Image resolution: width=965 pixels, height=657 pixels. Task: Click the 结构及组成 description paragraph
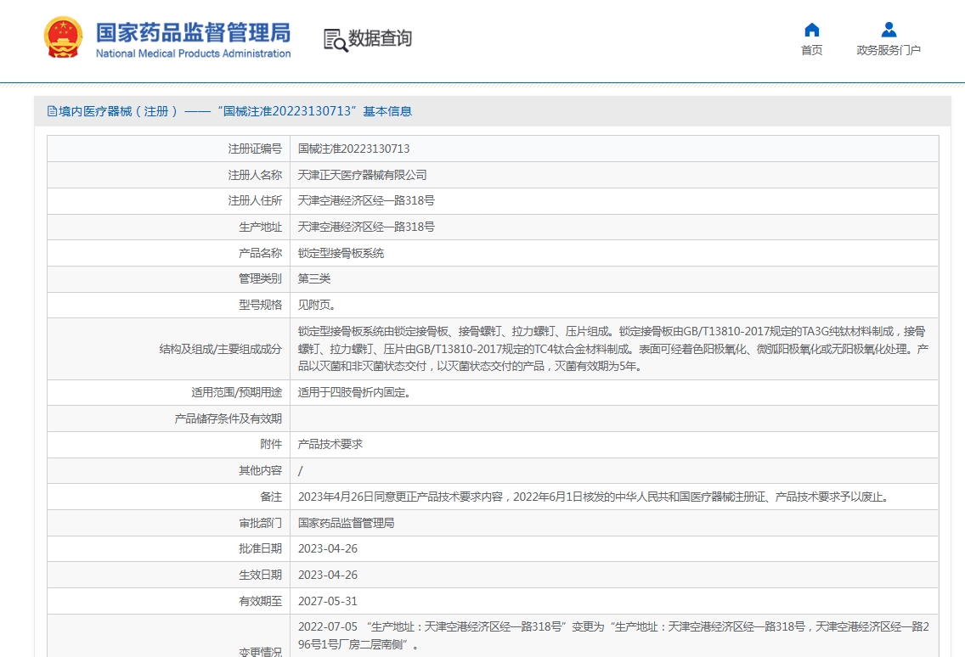coord(613,349)
